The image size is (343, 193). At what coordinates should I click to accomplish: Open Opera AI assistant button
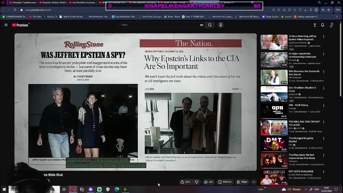coord(338,10)
